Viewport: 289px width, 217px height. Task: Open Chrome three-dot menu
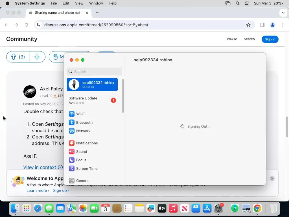(283, 25)
